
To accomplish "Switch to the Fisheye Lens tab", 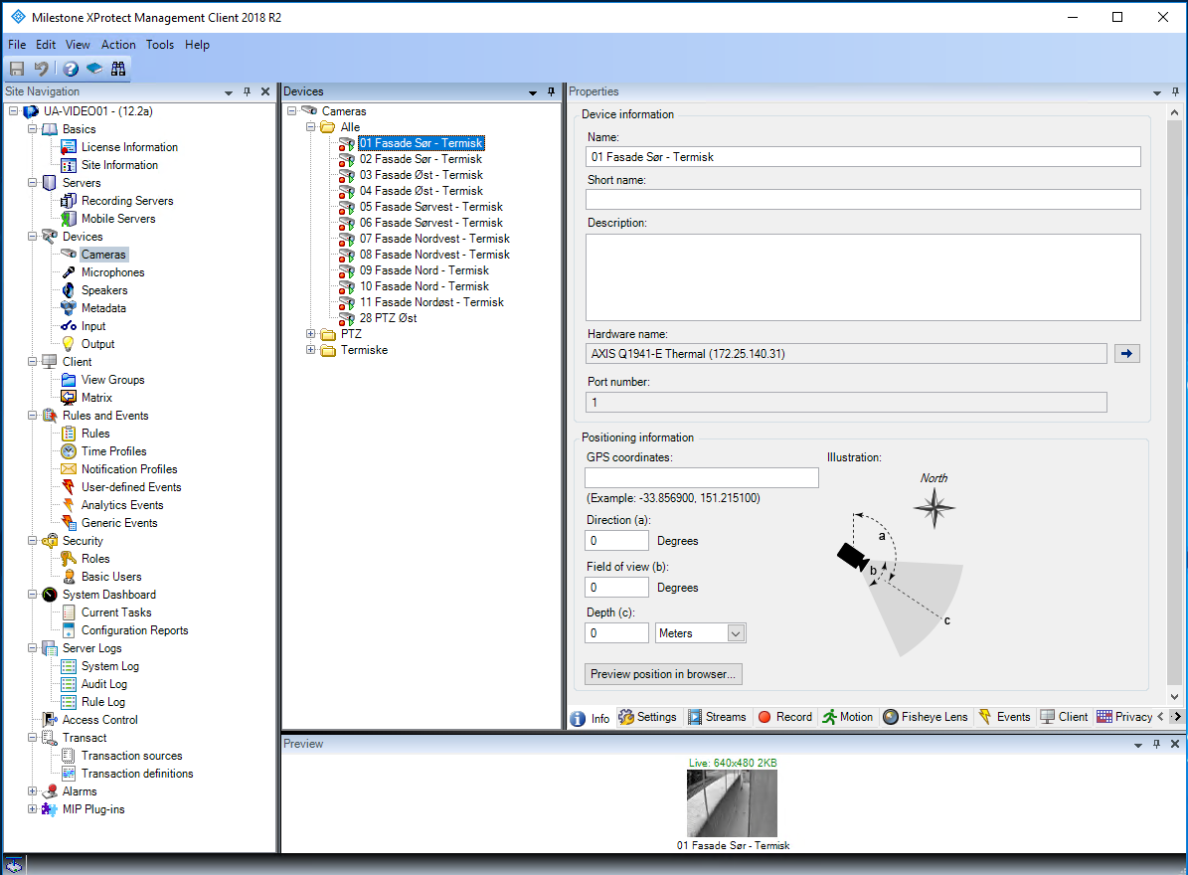I will click(x=926, y=717).
